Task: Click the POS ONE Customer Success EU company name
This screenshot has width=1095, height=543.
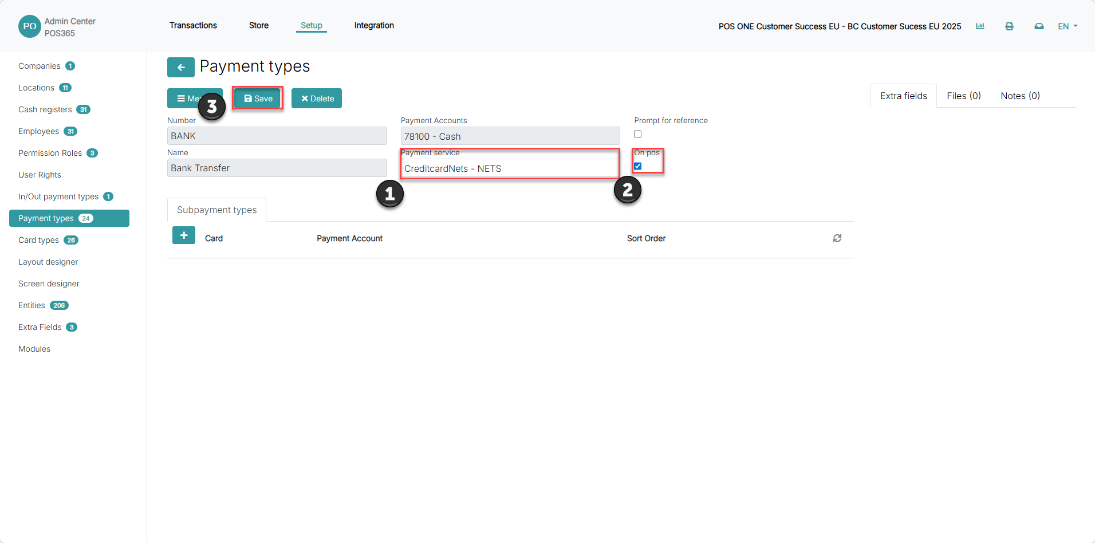Action: point(840,26)
